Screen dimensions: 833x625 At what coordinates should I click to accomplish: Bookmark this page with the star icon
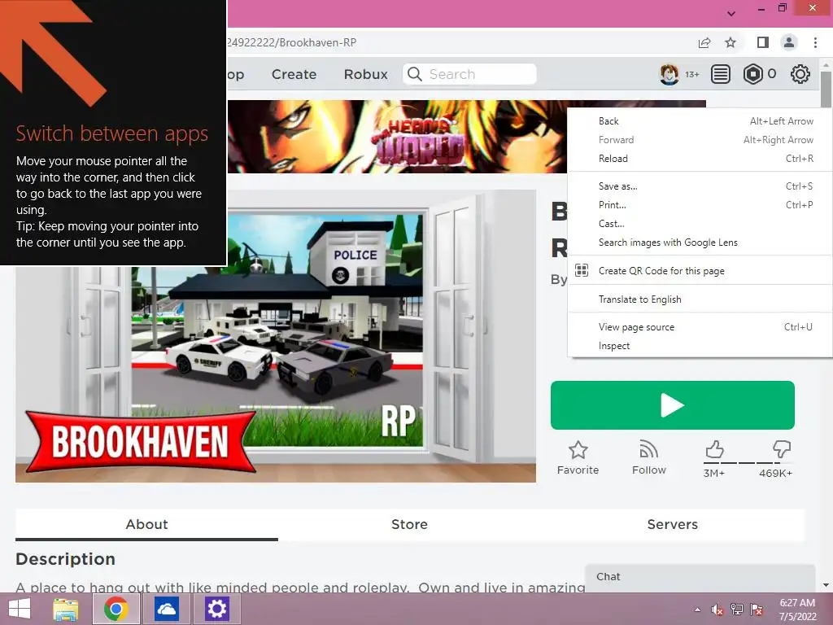[x=731, y=42]
